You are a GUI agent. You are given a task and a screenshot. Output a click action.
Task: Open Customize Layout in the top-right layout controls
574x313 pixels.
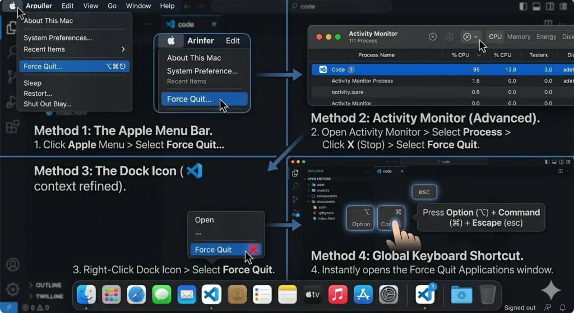(563, 6)
